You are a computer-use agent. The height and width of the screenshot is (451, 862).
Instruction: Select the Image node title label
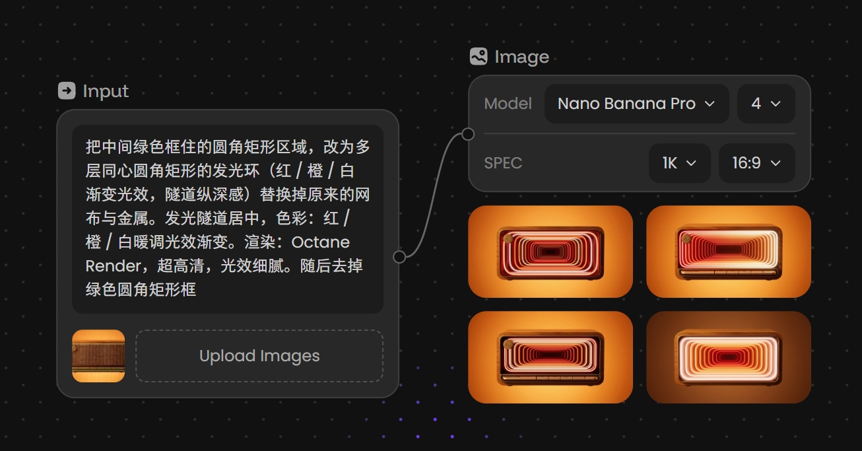[x=522, y=57]
